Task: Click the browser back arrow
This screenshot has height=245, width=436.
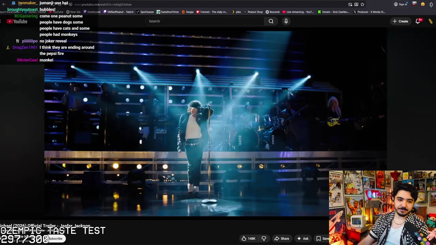Action: (x=4, y=4)
